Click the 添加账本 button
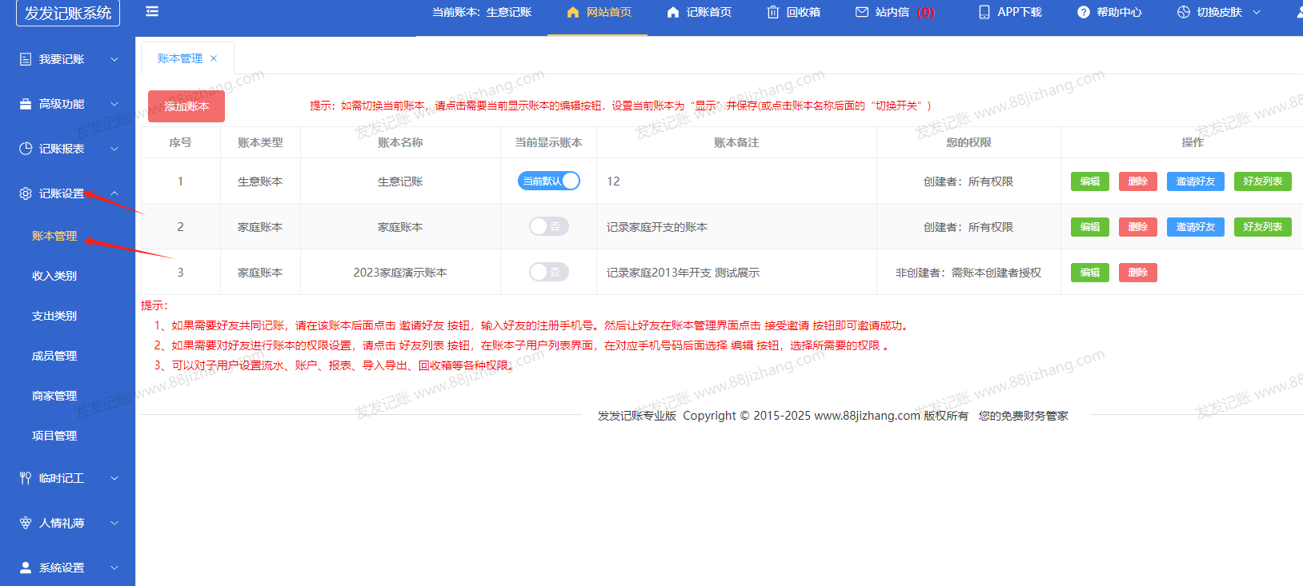 point(186,106)
